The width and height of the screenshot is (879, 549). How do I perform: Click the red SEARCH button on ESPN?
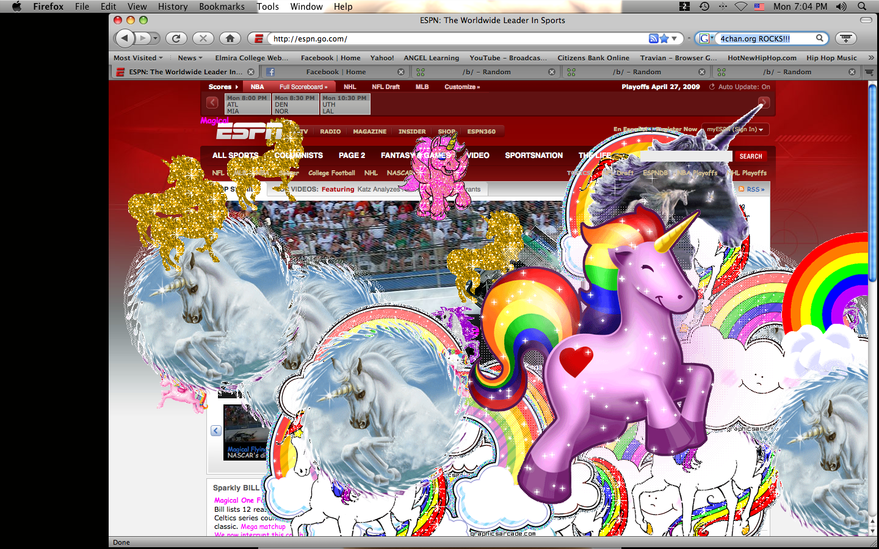750,156
